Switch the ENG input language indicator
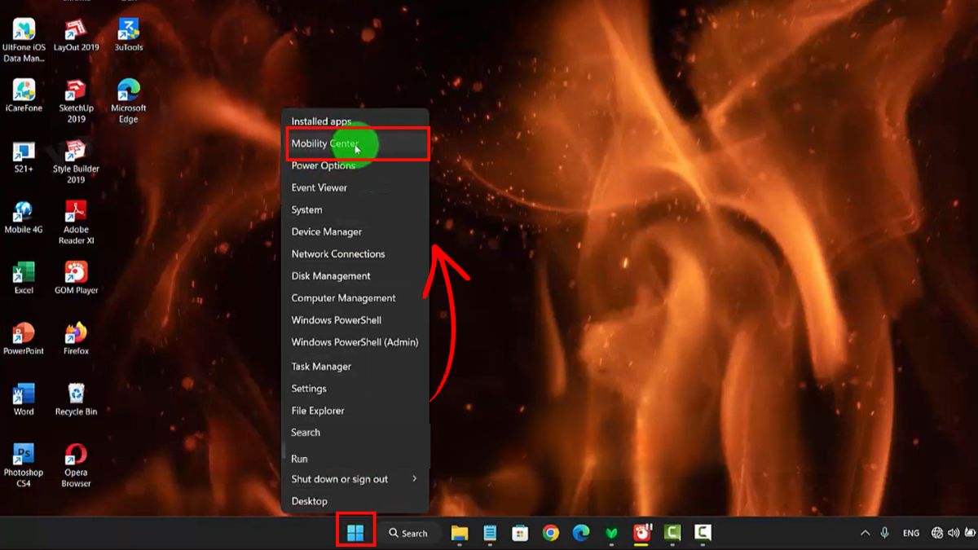 (x=911, y=533)
